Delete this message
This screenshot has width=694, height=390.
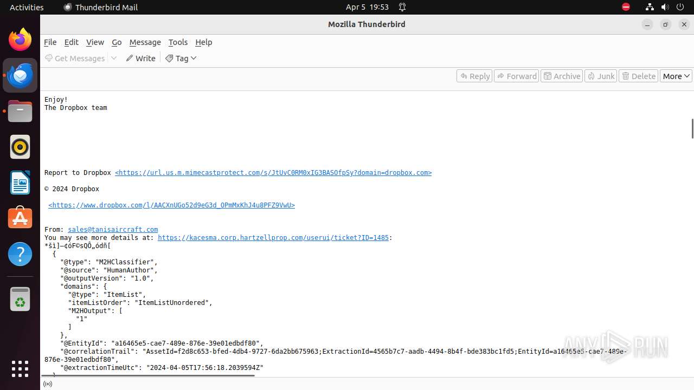point(639,76)
